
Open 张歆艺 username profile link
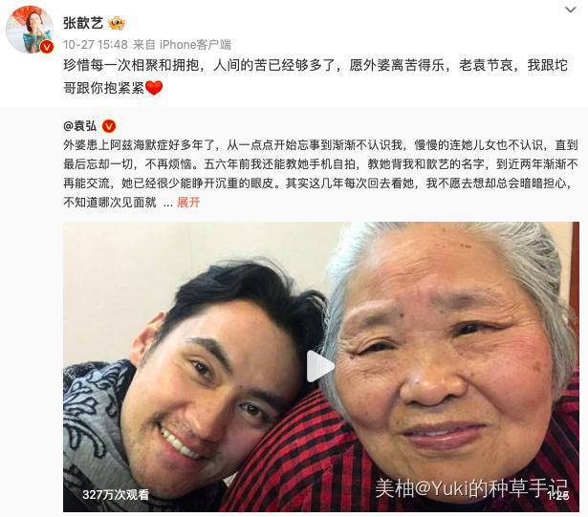coord(83,23)
